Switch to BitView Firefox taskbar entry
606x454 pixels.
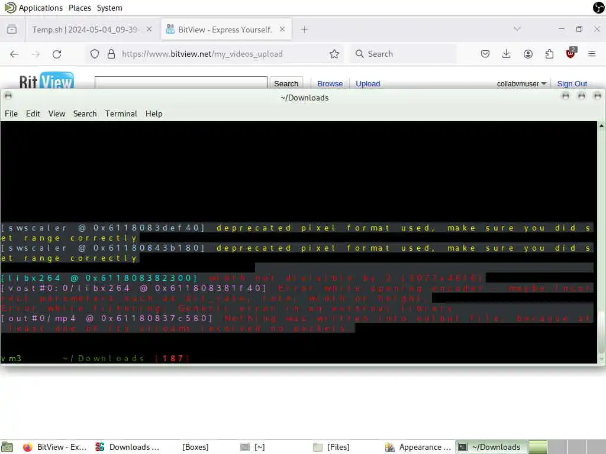[55, 447]
